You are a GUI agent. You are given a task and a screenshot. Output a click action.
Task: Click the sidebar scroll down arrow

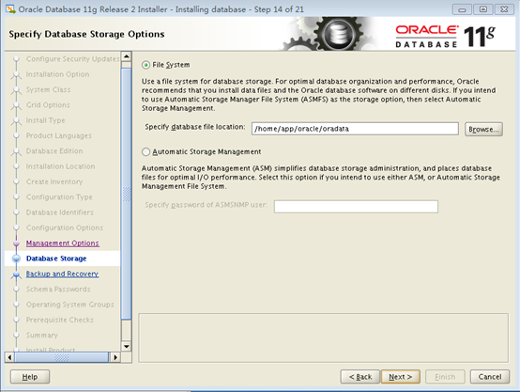click(127, 347)
